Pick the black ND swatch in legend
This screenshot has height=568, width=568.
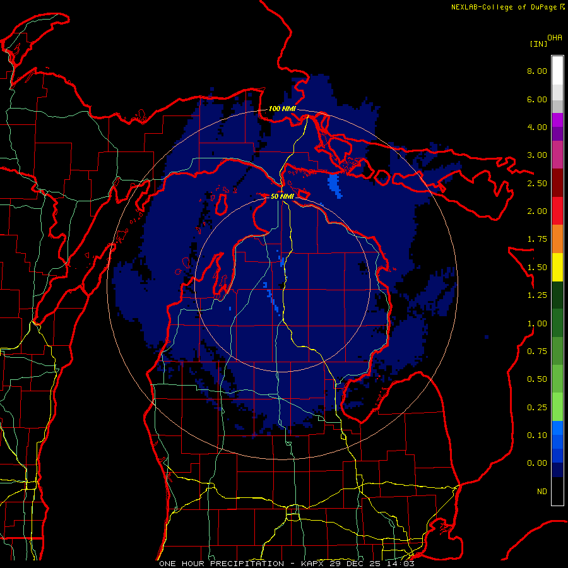tap(557, 491)
